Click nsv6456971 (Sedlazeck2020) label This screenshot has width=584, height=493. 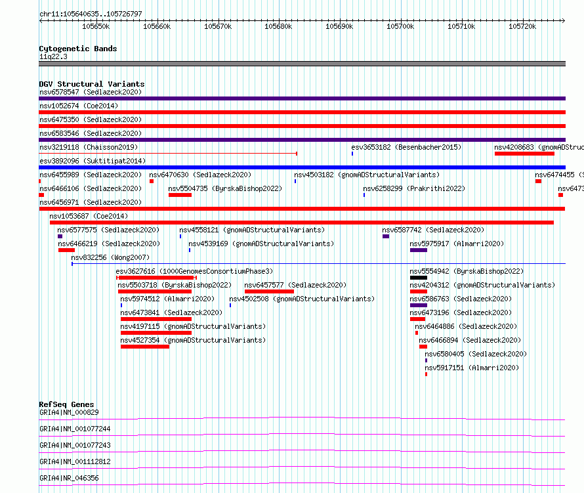click(91, 202)
